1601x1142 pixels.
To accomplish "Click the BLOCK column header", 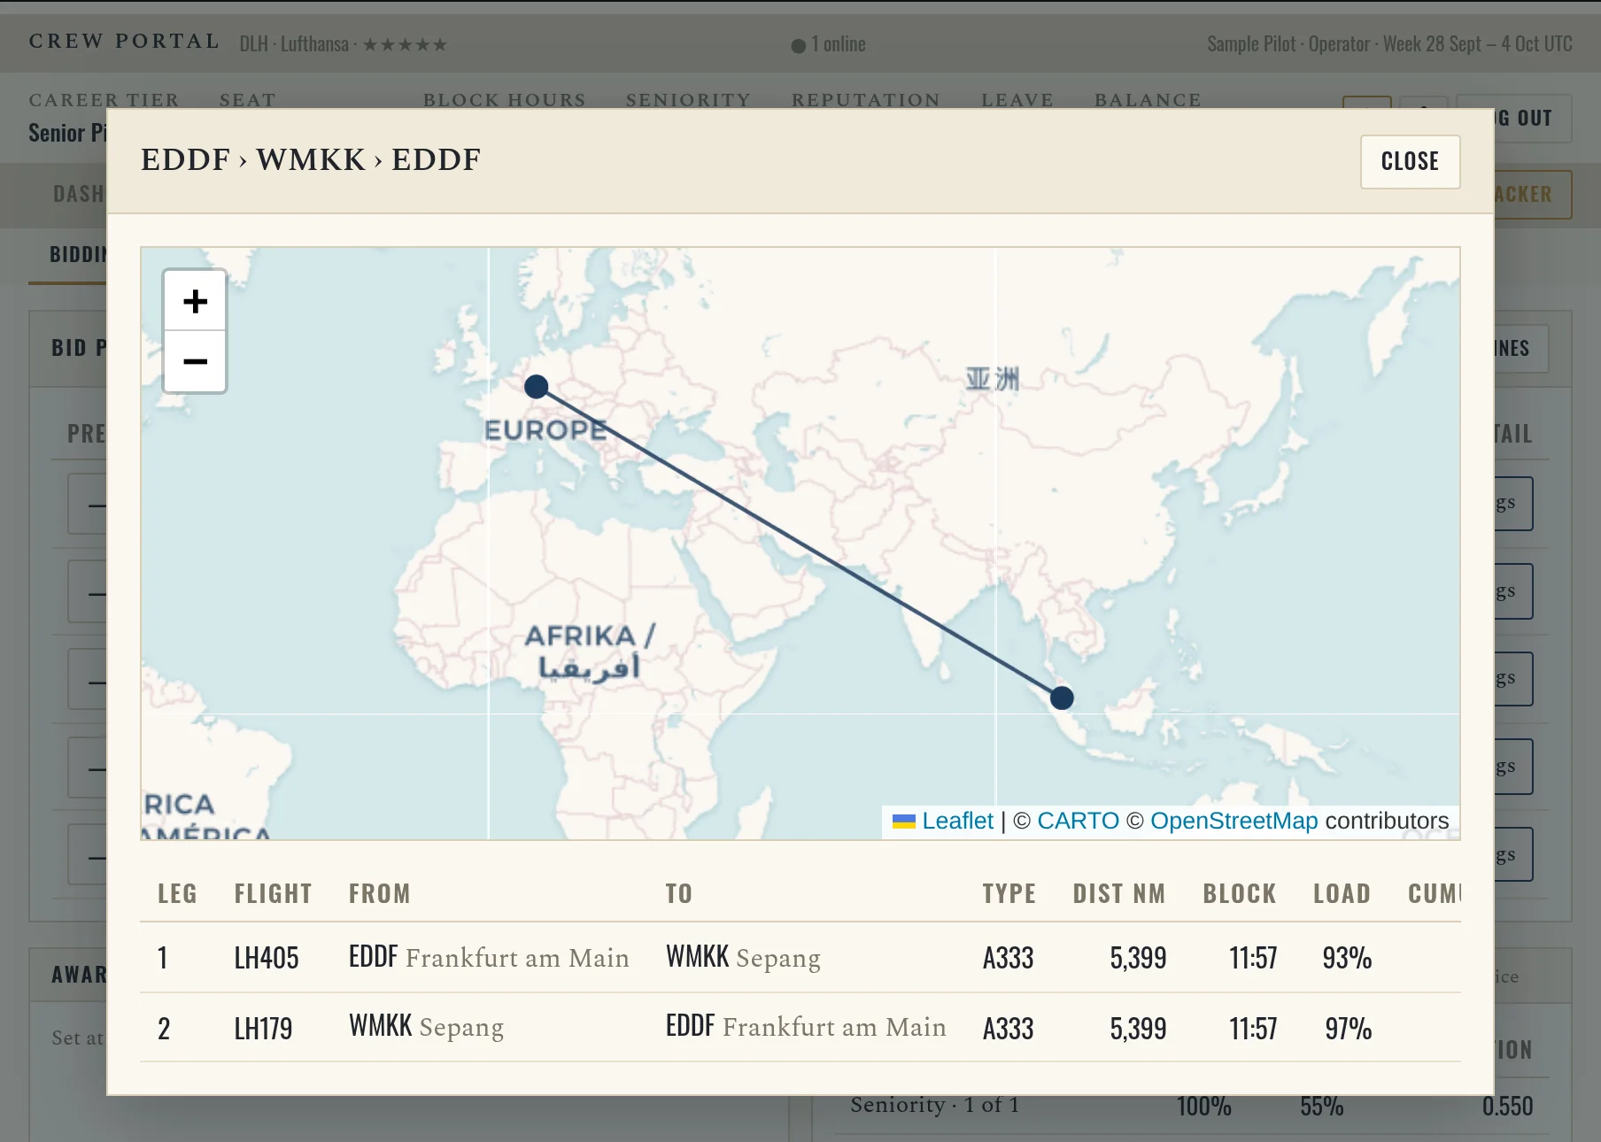I will [1240, 893].
